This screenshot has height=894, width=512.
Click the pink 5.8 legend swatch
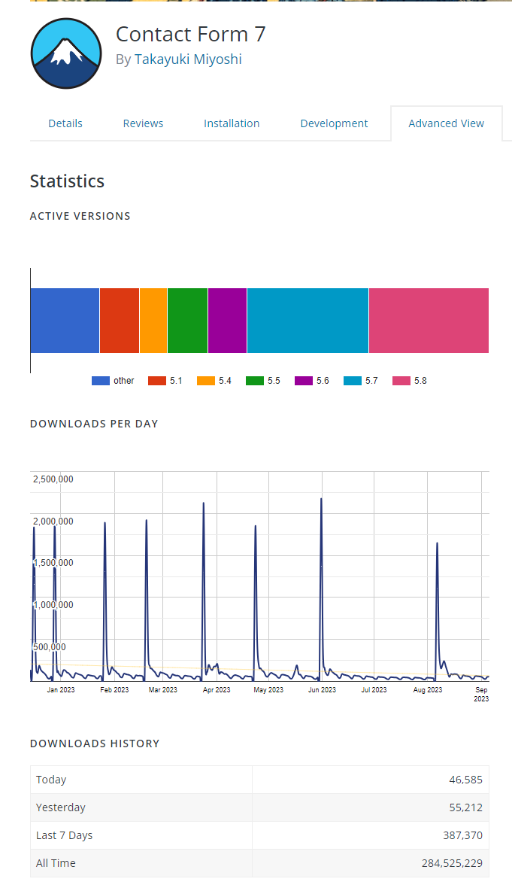pos(401,381)
